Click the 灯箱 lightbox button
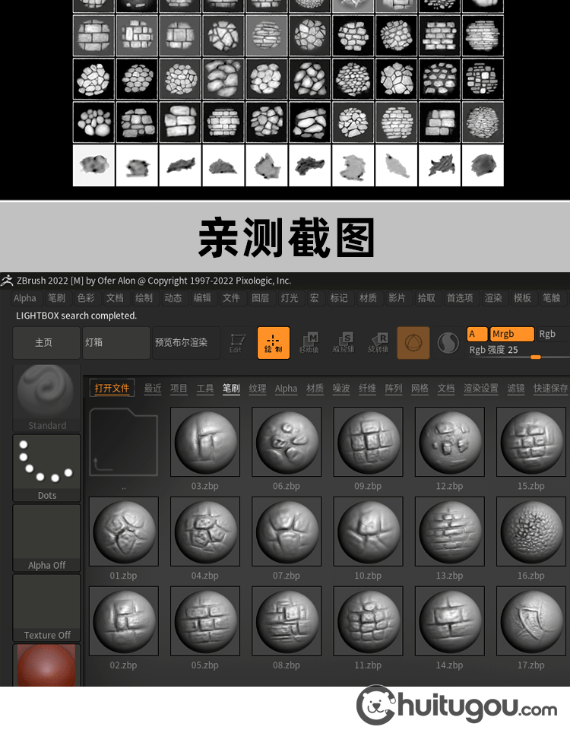 tap(116, 343)
